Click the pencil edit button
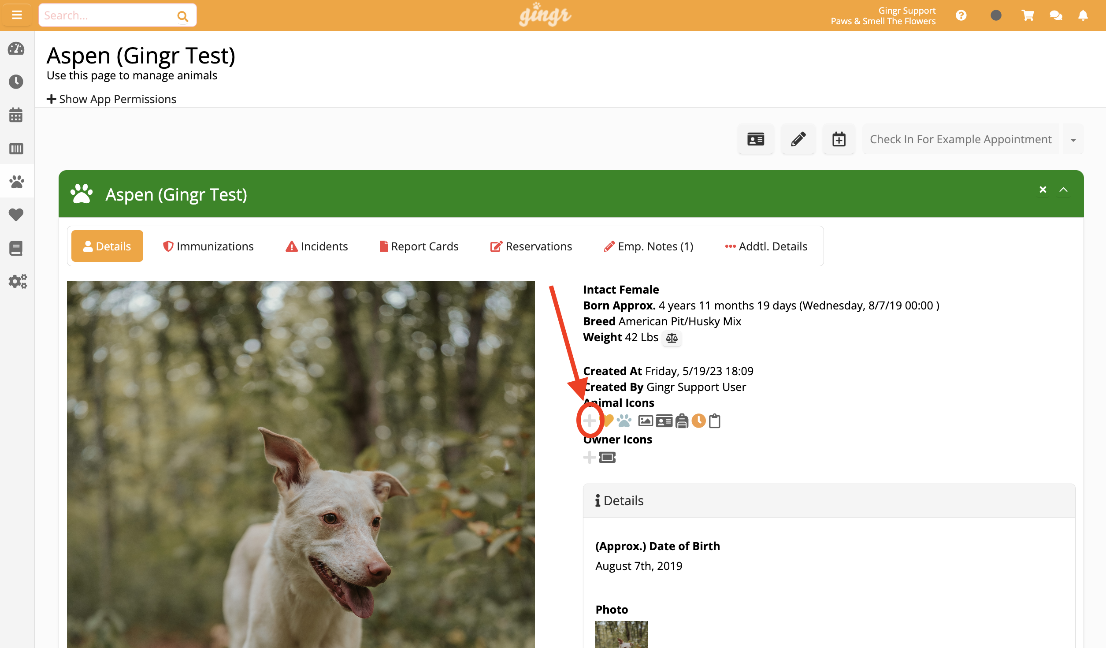Screen dimensions: 1106x648 click(798, 140)
